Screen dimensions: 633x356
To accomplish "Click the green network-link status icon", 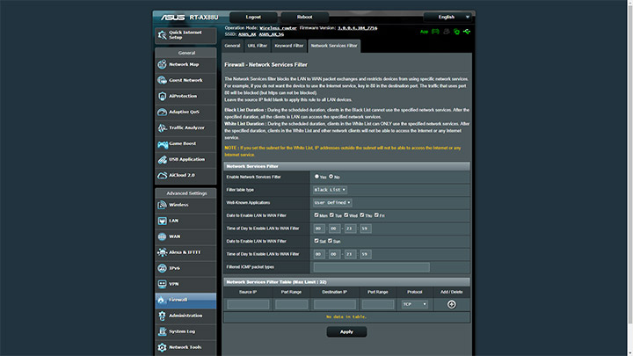I will pos(456,31).
